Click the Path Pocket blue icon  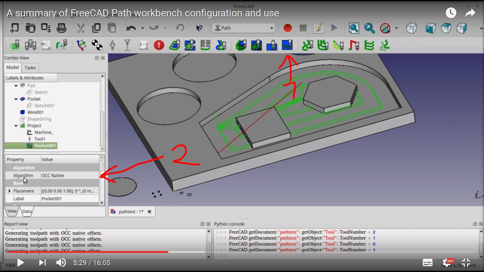click(190, 45)
